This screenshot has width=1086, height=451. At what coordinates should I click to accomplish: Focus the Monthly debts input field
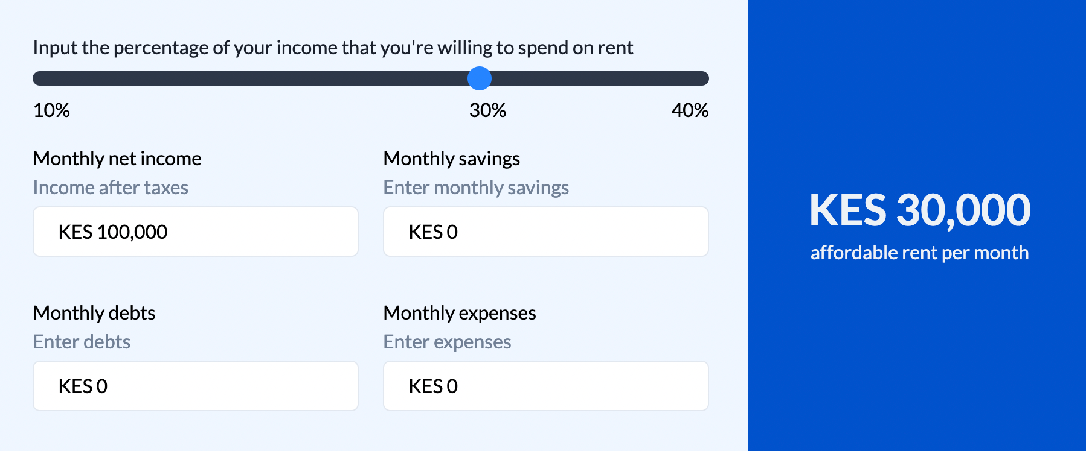click(195, 386)
